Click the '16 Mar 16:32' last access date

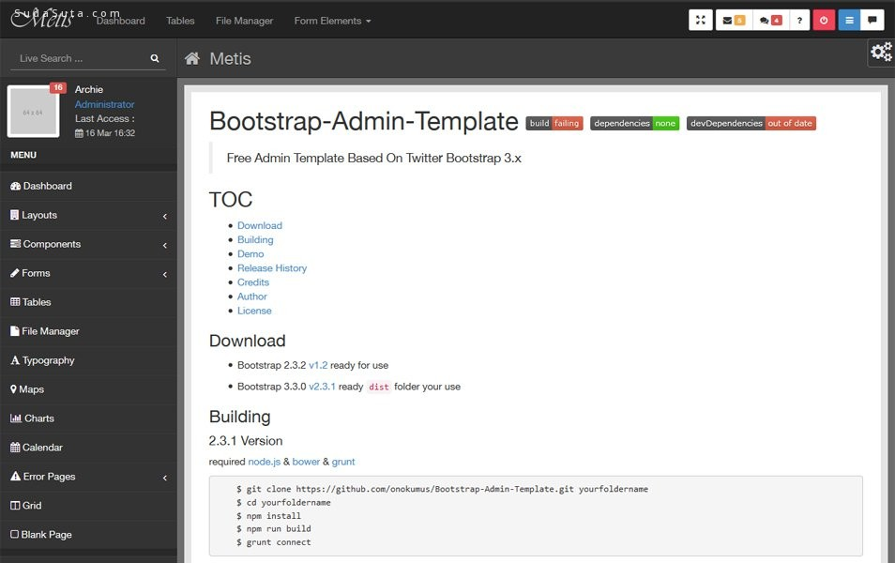click(x=110, y=133)
